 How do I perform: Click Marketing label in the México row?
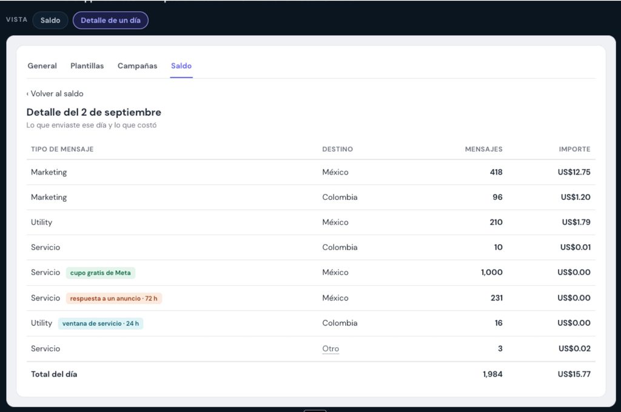(49, 172)
